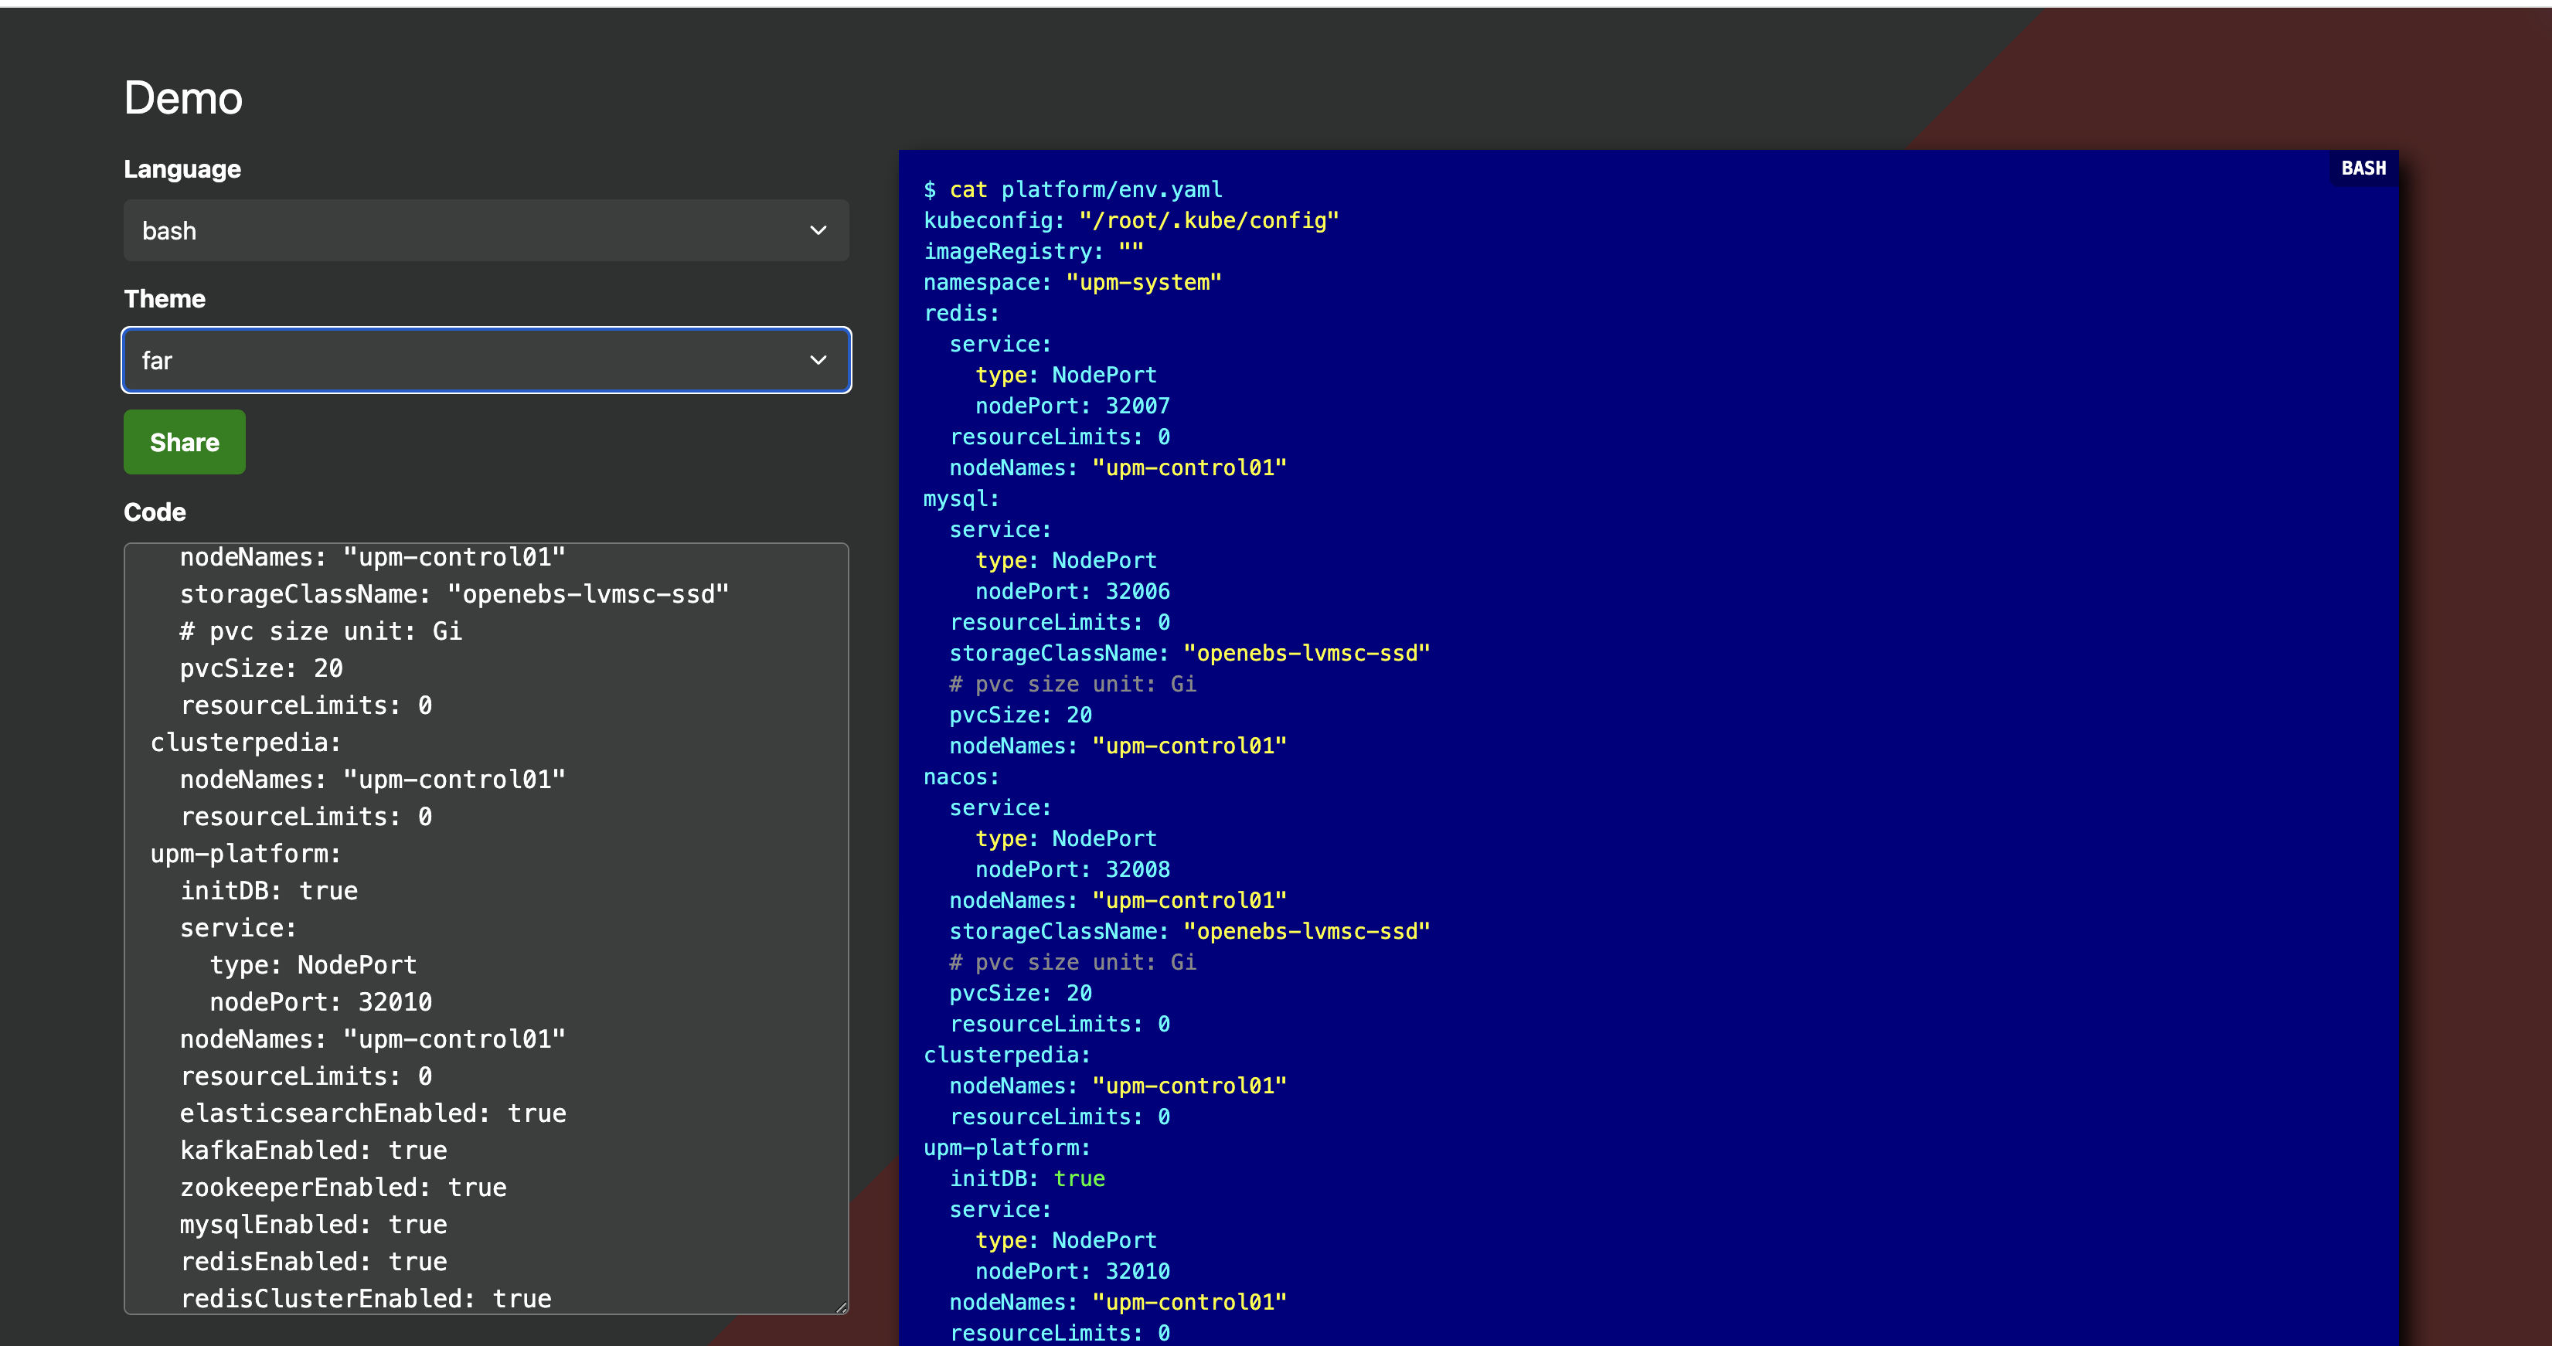This screenshot has height=1346, width=2552.
Task: Click 'nodePort: 32006' in the preview
Action: (x=1073, y=591)
